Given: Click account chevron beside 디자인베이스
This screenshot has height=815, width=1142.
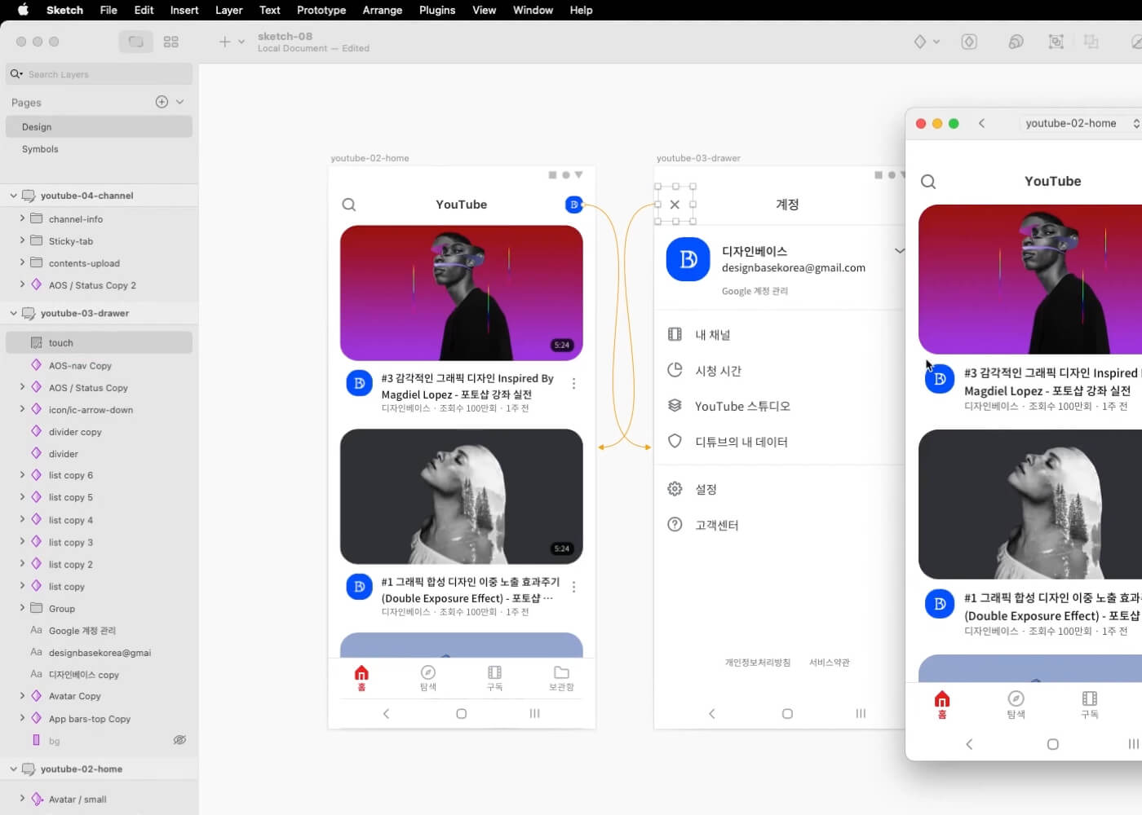Looking at the screenshot, I should (x=899, y=251).
